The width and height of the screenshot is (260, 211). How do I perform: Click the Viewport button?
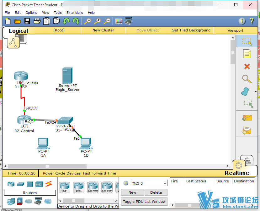[x=236, y=31]
